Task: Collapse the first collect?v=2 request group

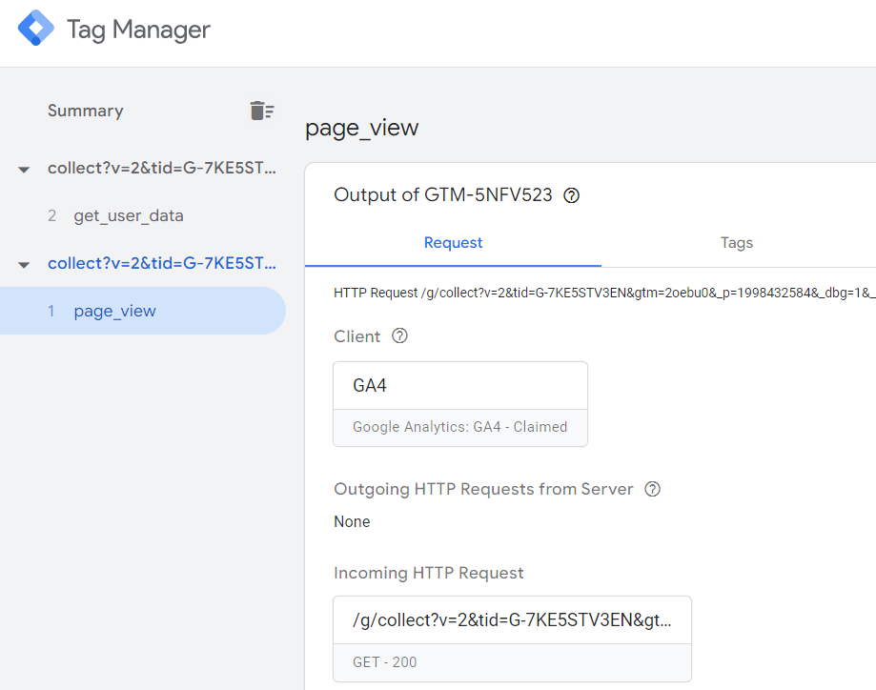Action: (24, 170)
